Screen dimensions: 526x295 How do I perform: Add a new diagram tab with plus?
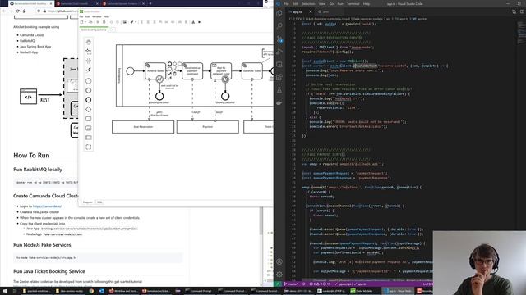113,29
